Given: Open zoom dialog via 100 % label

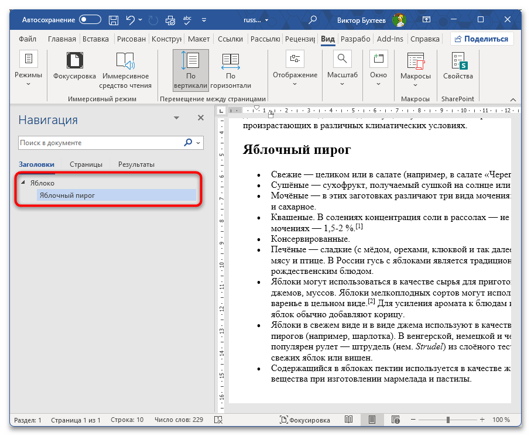Looking at the screenshot, I should click(501, 420).
